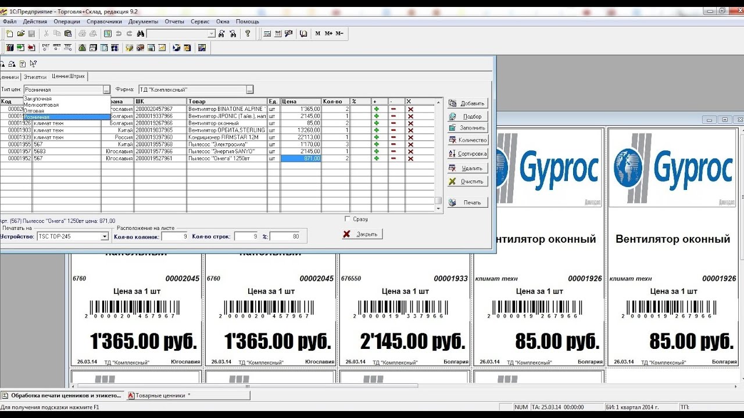Click the red minus in Пылесос Электросила row

click(x=393, y=144)
